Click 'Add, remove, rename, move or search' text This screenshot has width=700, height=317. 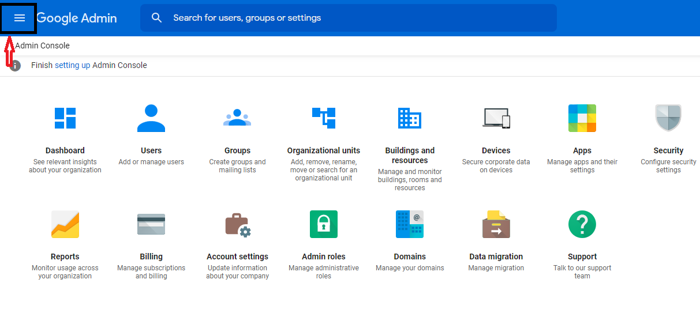(x=324, y=170)
